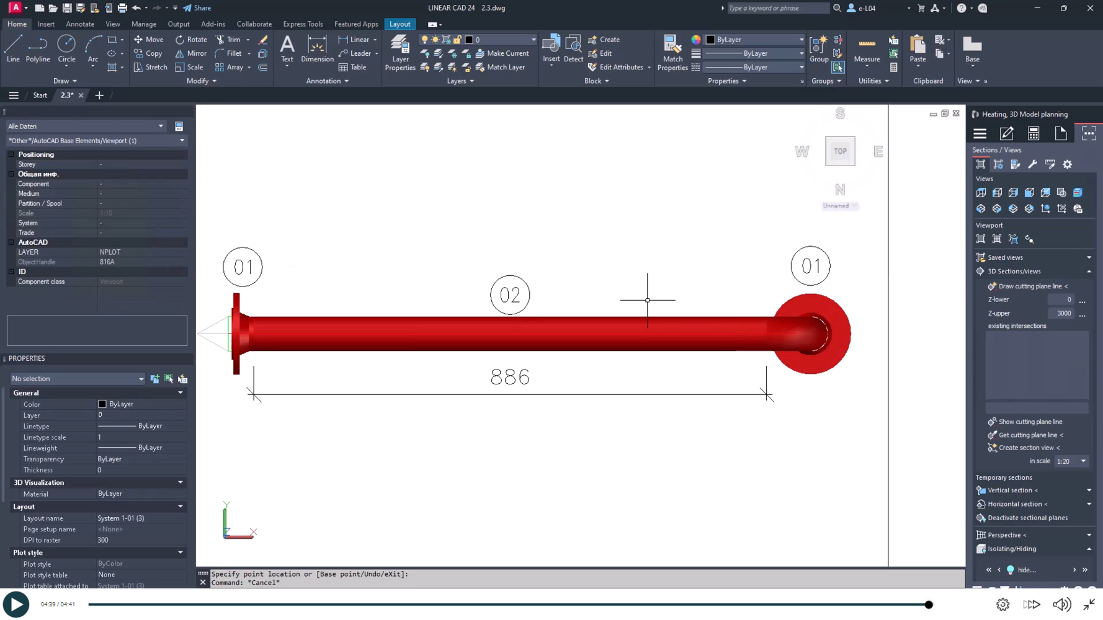Select the Circle drawing tool
The width and height of the screenshot is (1103, 620).
point(66,49)
